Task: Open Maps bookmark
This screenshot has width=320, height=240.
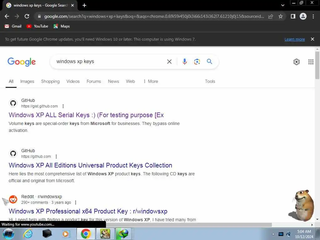Action: (62, 26)
